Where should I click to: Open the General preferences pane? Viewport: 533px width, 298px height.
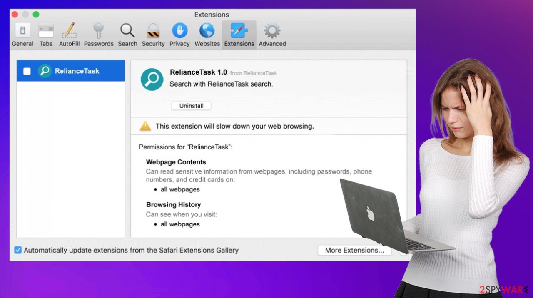pyautogui.click(x=22, y=35)
